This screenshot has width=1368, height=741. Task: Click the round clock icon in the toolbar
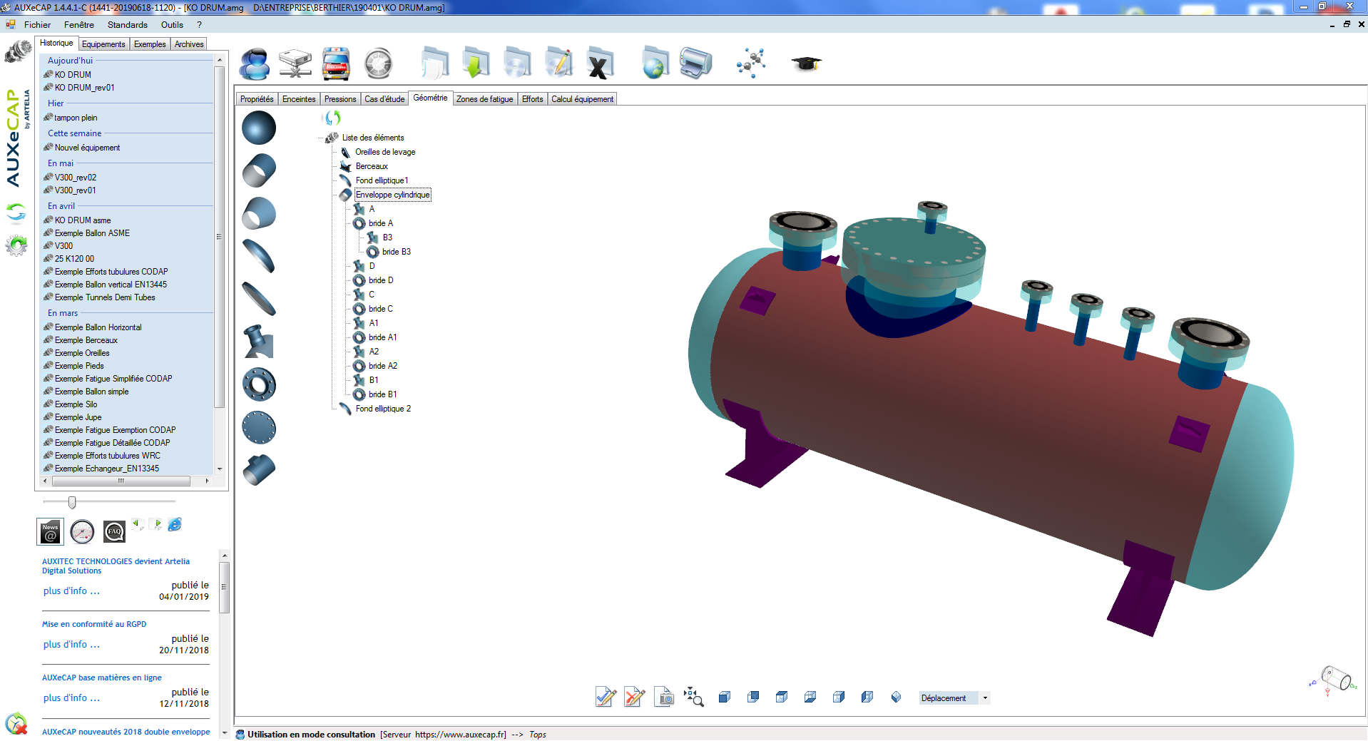[378, 64]
